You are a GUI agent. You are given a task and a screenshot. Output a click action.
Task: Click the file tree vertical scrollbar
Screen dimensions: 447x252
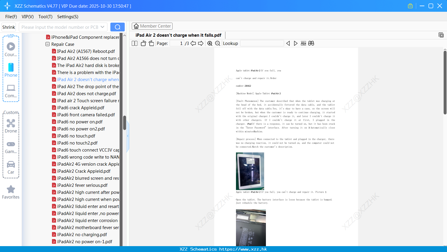[x=124, y=123]
